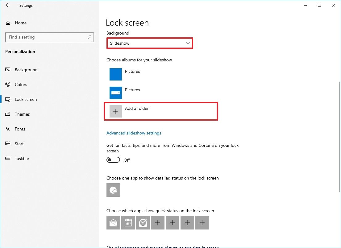The height and width of the screenshot is (248, 341).
Task: Select the first Pictures album thumbnail
Action: coord(115,74)
